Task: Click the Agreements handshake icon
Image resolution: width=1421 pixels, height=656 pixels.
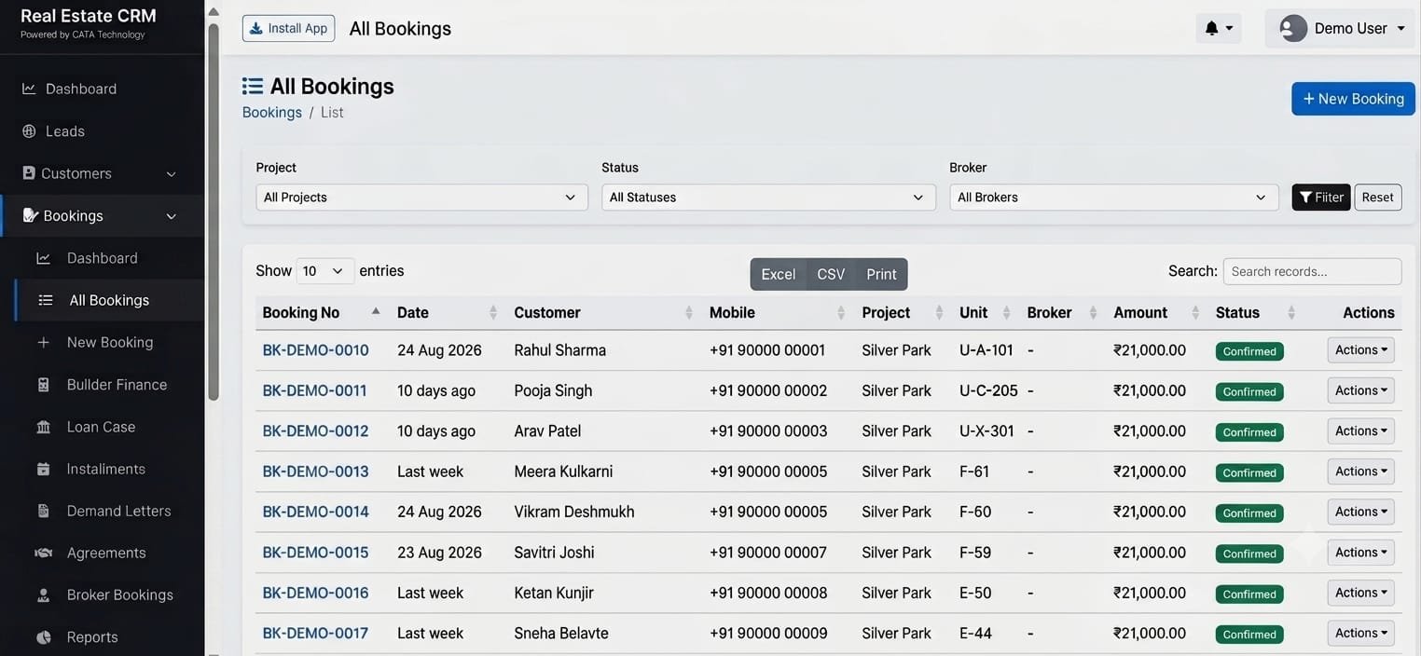Action: [x=43, y=553]
